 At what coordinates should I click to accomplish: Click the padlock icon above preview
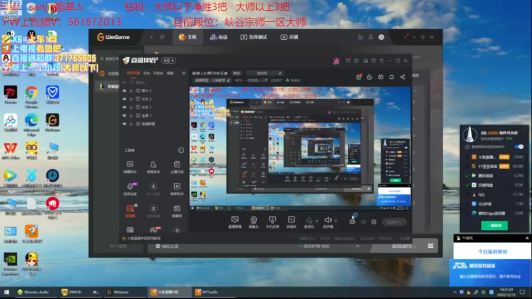tap(370, 77)
